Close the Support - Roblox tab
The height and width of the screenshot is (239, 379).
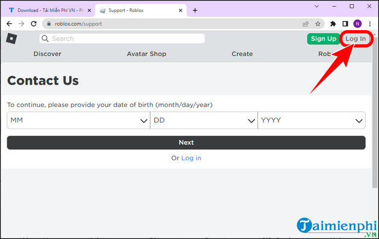[180, 10]
